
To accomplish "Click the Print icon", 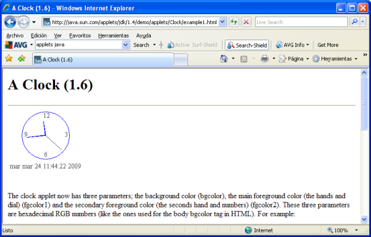I will coord(265,59).
